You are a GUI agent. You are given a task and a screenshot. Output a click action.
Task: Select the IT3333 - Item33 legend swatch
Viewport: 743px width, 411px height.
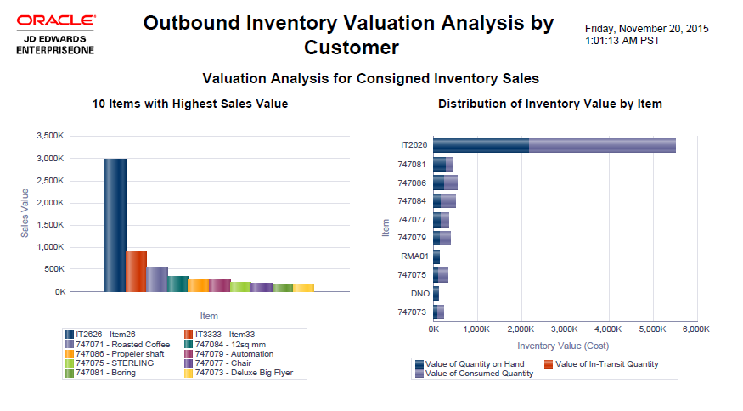point(189,335)
